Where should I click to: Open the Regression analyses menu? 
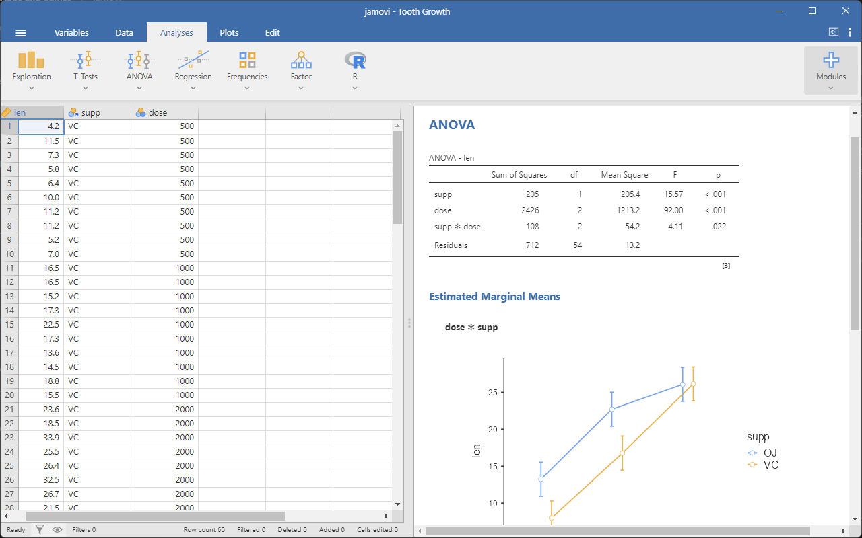[x=193, y=71]
